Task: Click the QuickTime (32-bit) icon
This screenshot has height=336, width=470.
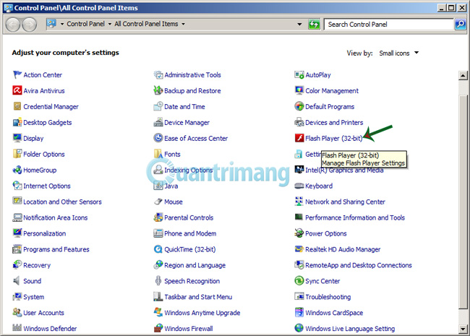Action: (158, 249)
